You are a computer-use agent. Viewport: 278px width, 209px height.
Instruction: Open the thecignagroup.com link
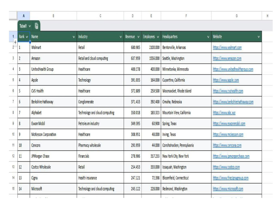pos(230,178)
